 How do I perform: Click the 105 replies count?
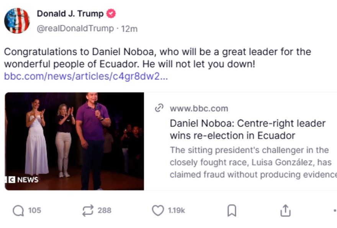pos(34,210)
